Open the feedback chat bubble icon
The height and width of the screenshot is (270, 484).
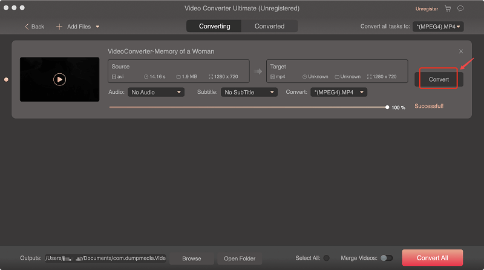pos(460,9)
